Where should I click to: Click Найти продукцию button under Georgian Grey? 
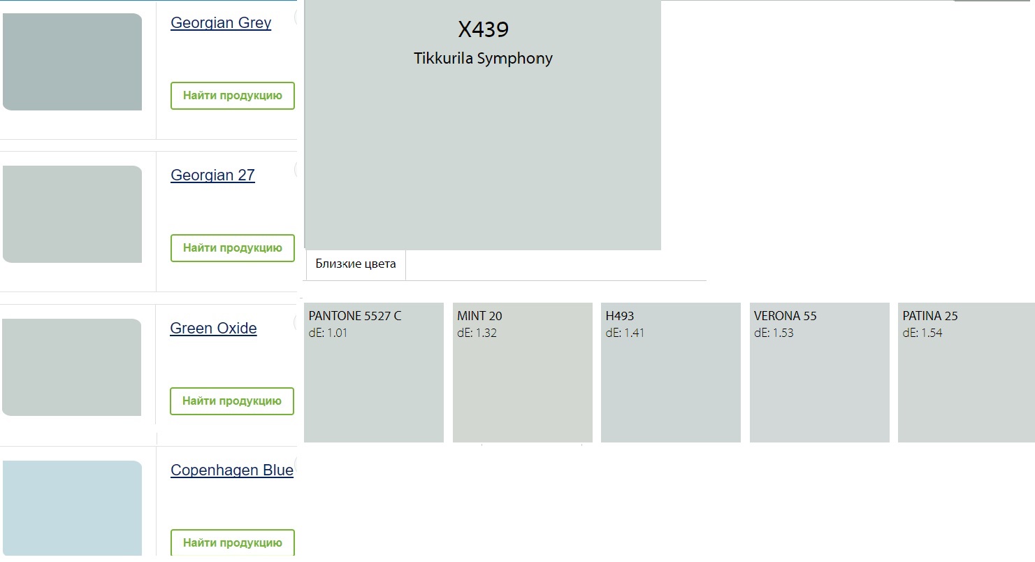[x=233, y=96]
